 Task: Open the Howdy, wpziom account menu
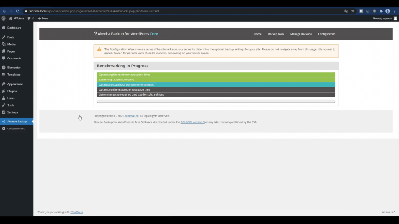point(384,18)
